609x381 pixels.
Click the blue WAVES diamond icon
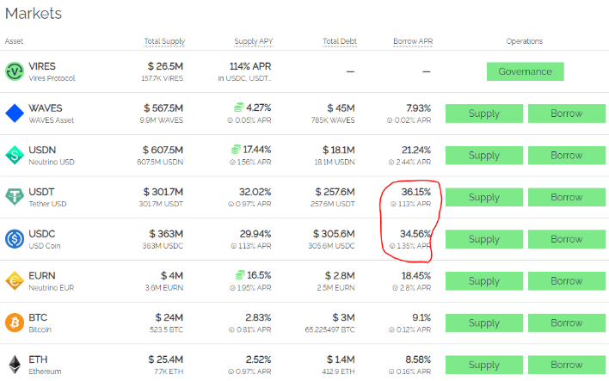[15, 114]
